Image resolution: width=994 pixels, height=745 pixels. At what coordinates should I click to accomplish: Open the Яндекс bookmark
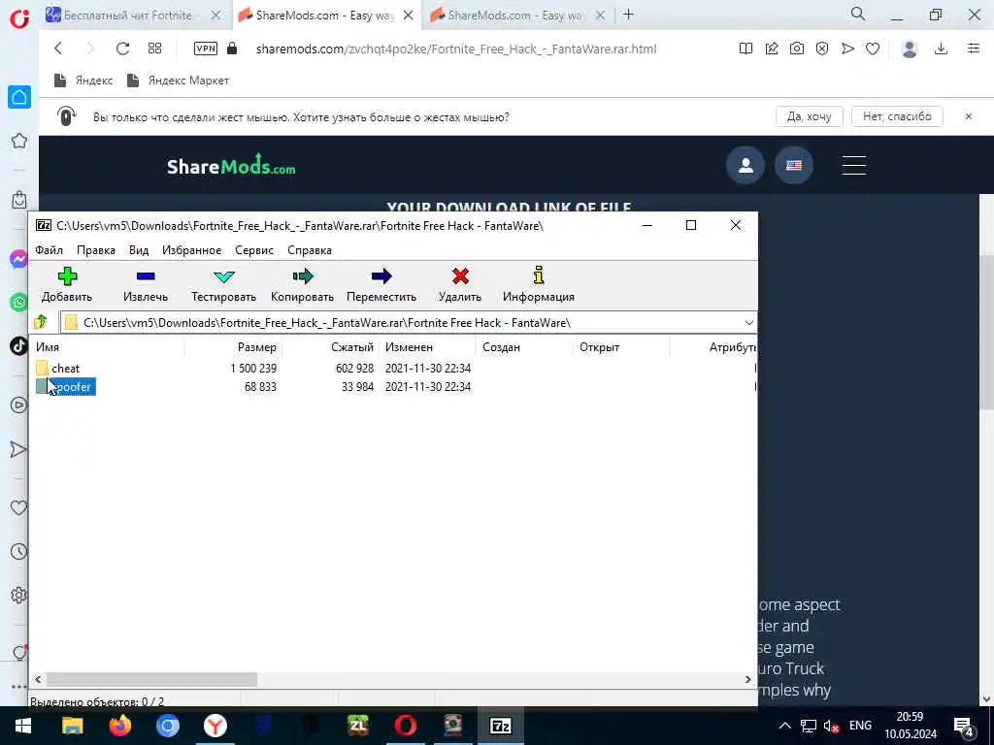pyautogui.click(x=83, y=81)
